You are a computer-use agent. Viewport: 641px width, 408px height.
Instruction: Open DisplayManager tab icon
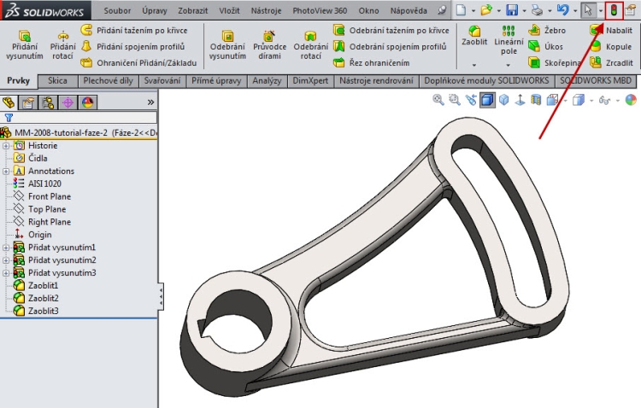click(87, 102)
